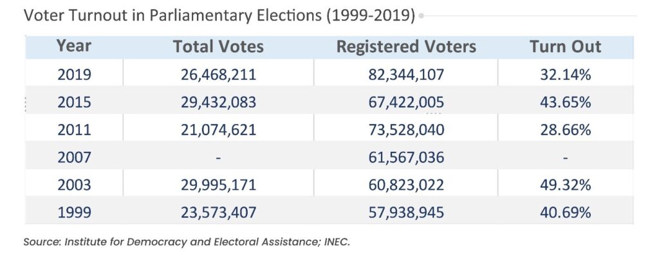Click the 43.65% turnout value
This screenshot has height=256, width=659.
(x=565, y=102)
